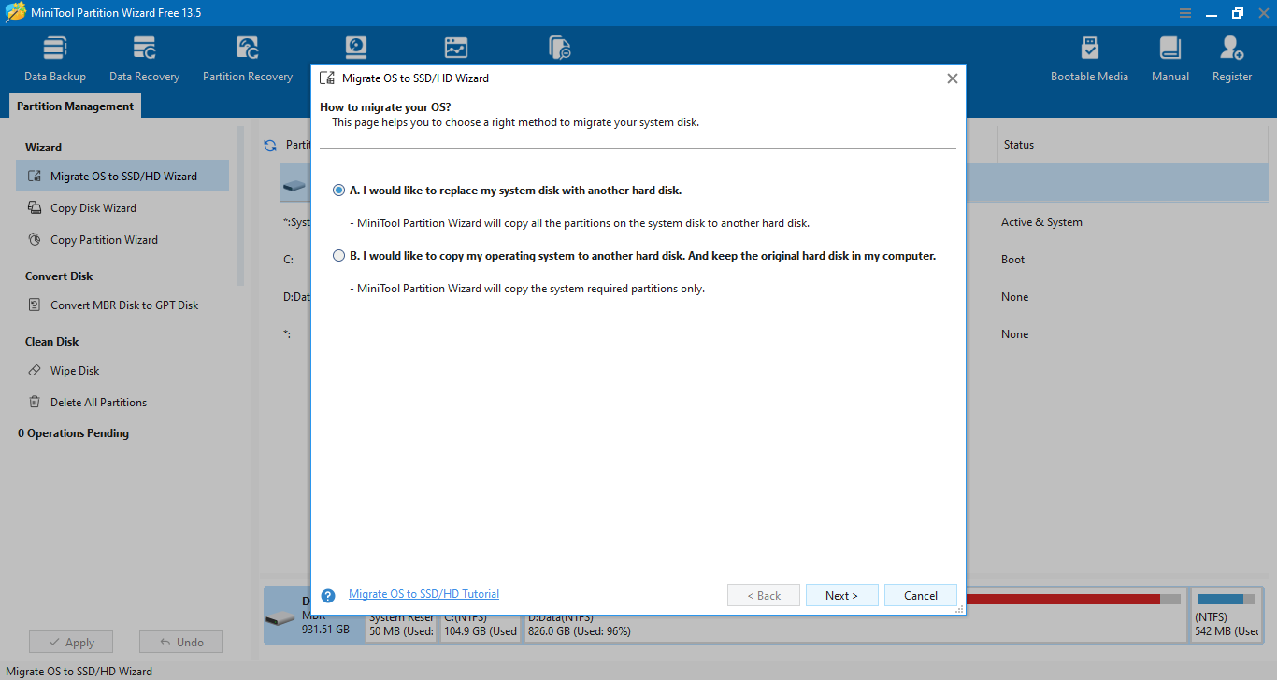The image size is (1277, 680).
Task: Select option A to replace system disk
Action: tap(338, 191)
